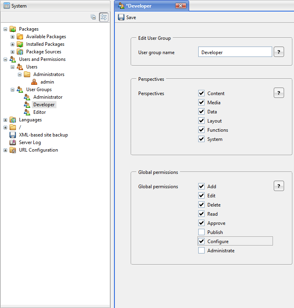This screenshot has height=308, width=294.
Task: Click the Users and Permissions icon
Action: (x=13, y=59)
